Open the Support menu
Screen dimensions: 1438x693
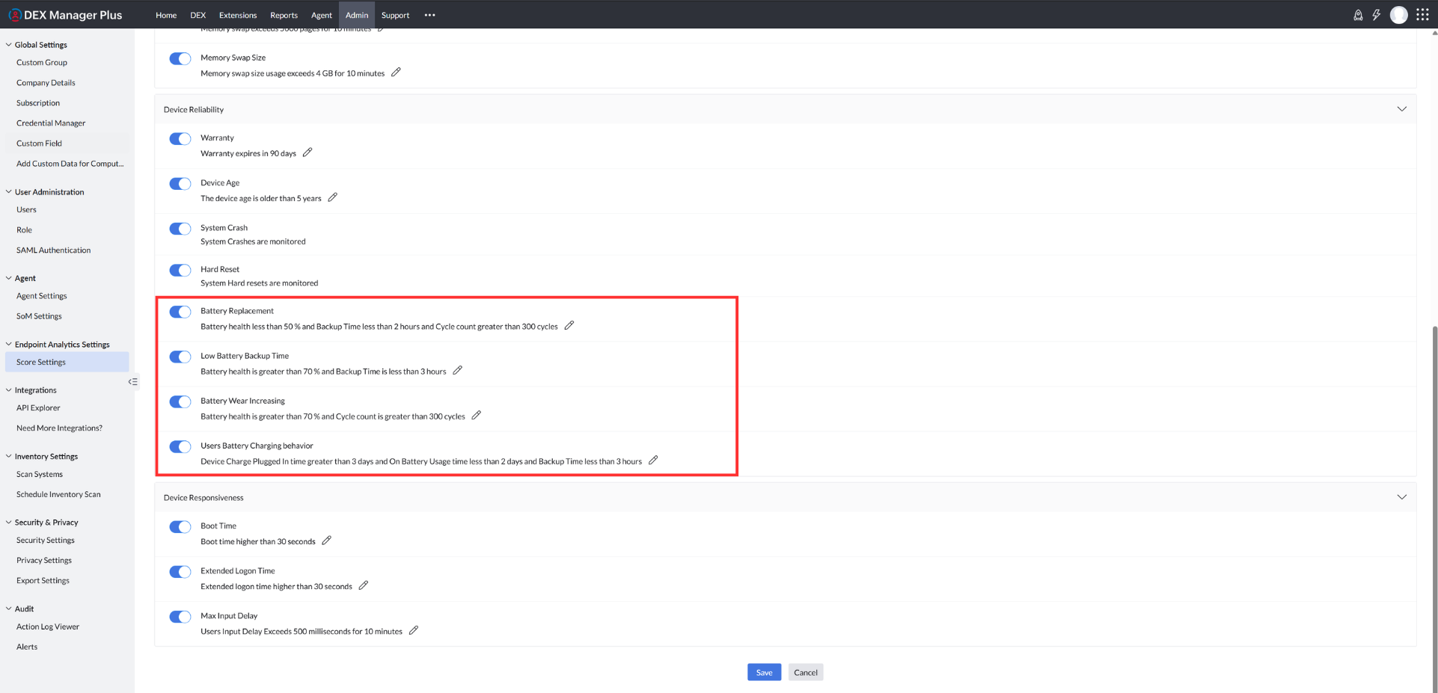(395, 15)
